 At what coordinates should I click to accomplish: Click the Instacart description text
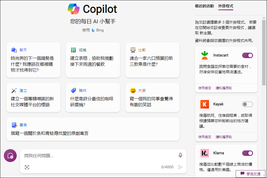pyautogui.click(x=225, y=69)
